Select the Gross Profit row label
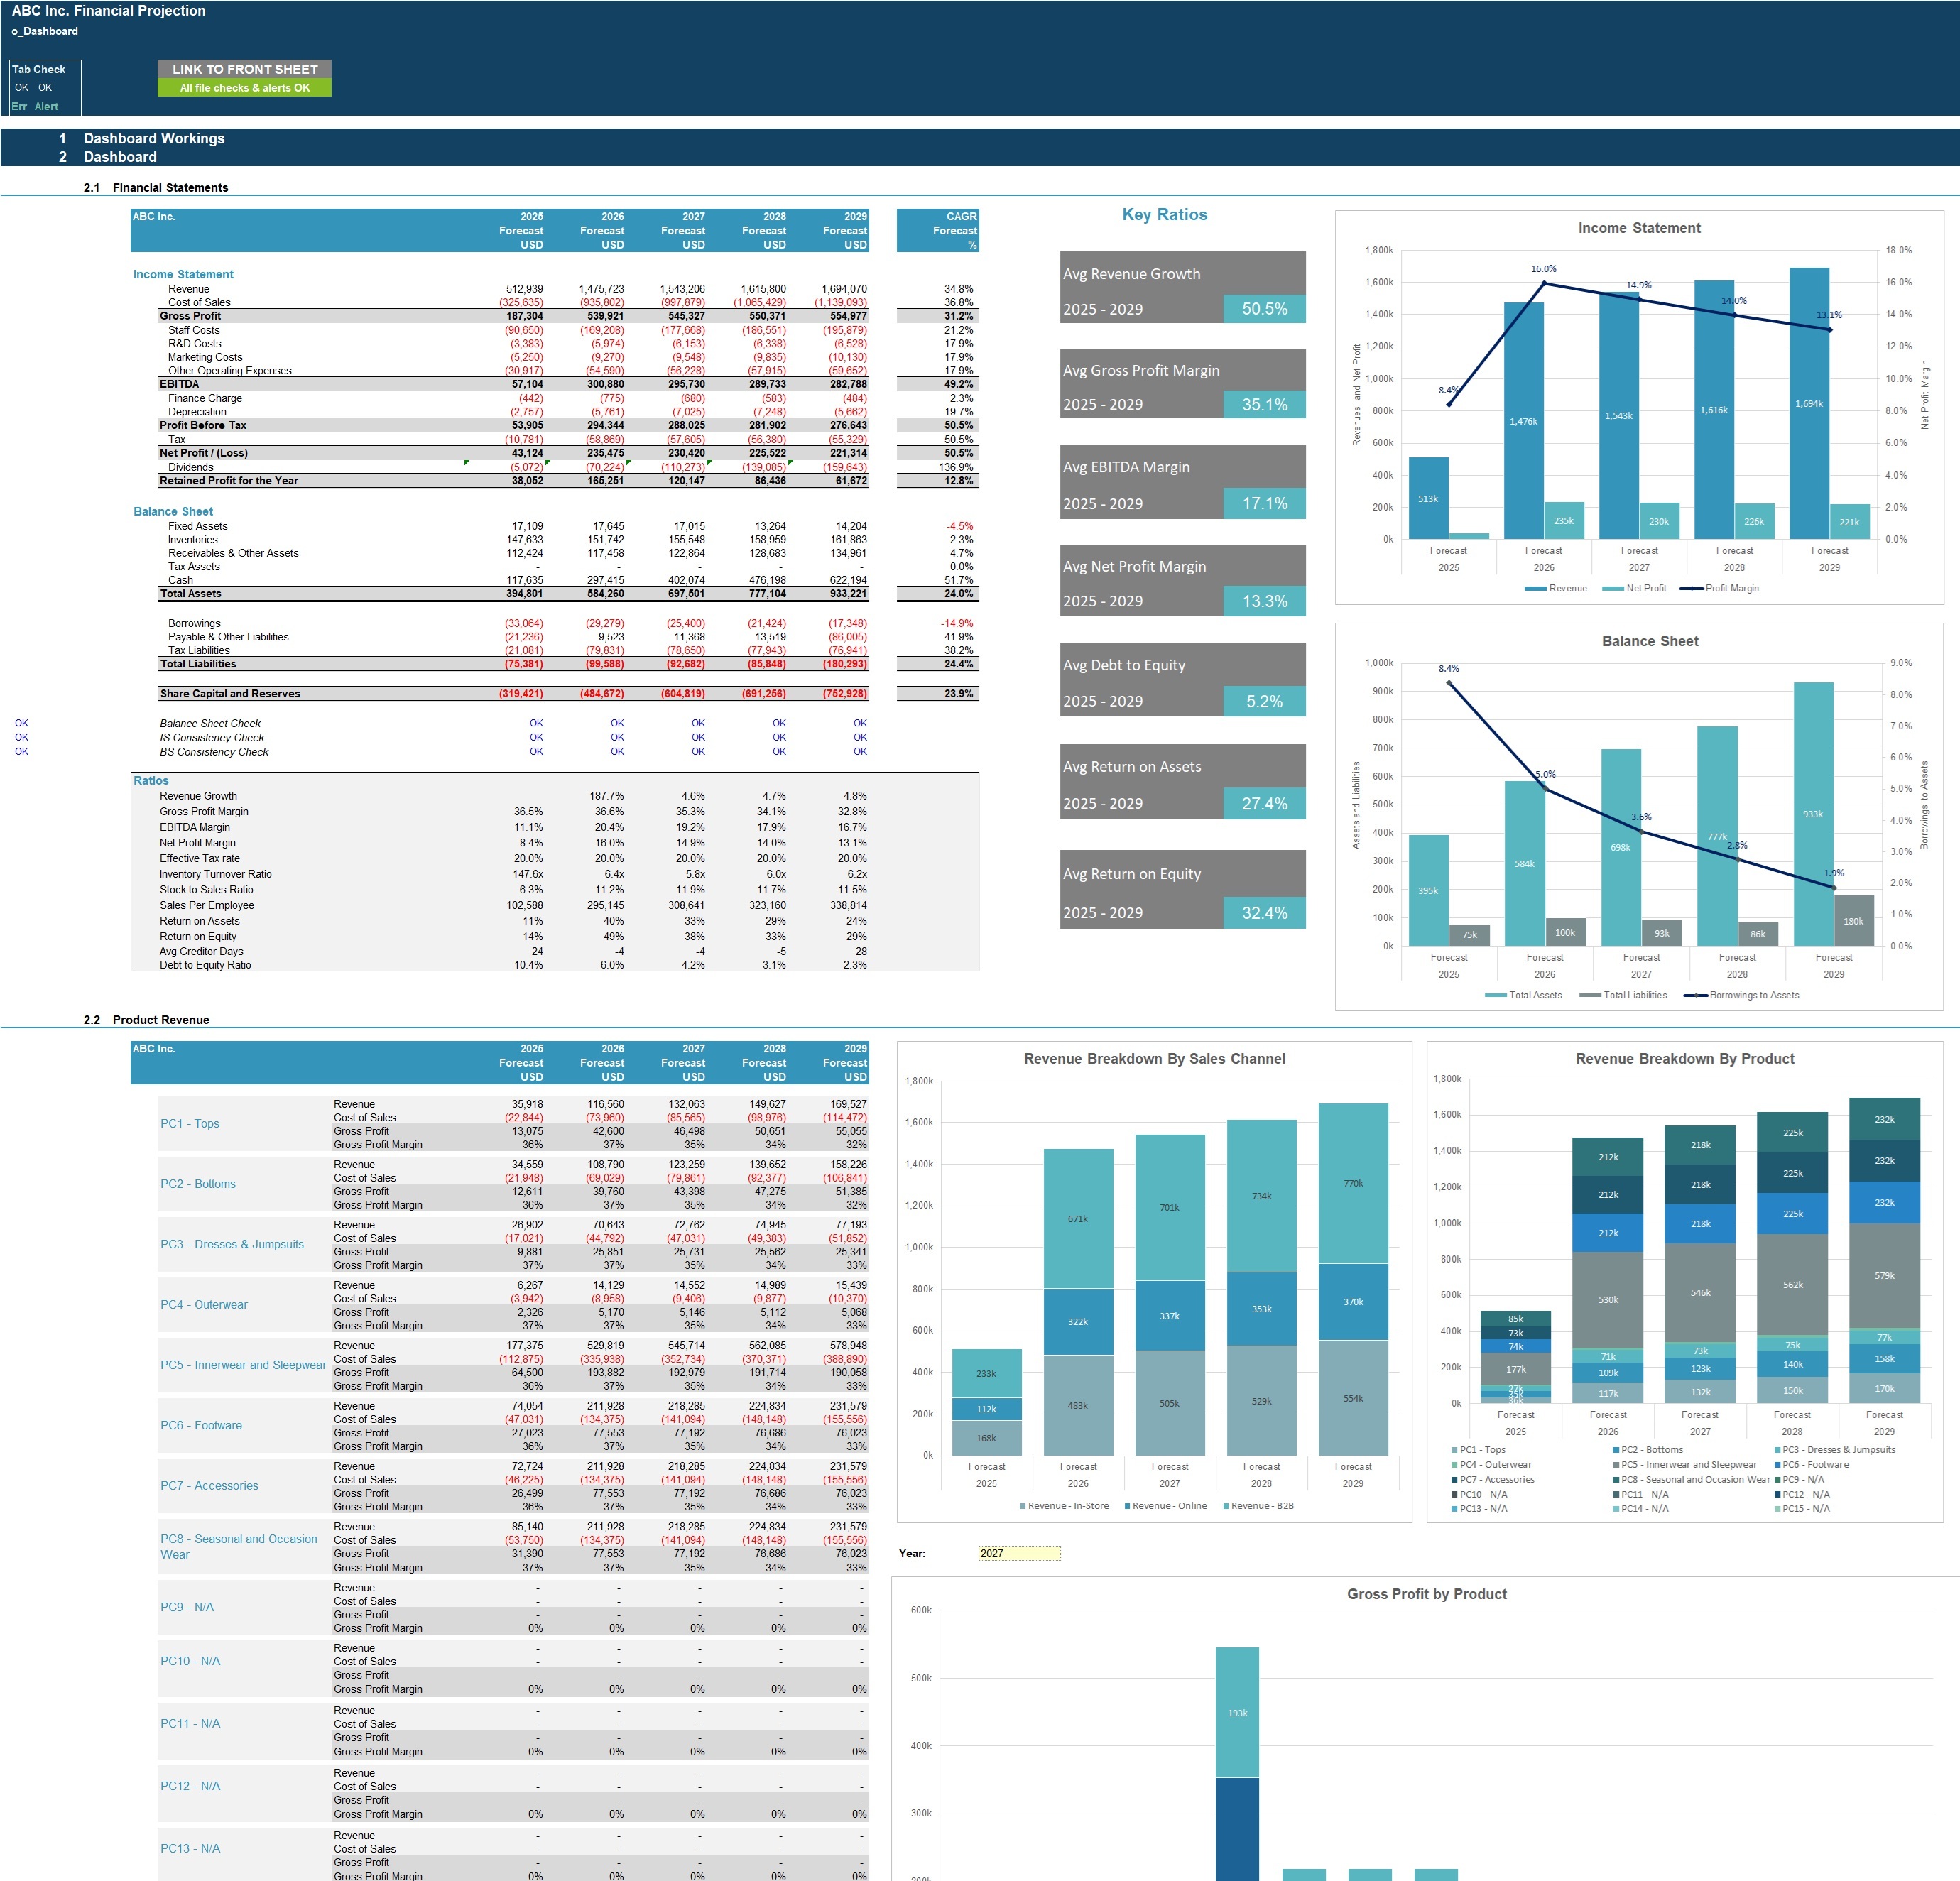 190,316
